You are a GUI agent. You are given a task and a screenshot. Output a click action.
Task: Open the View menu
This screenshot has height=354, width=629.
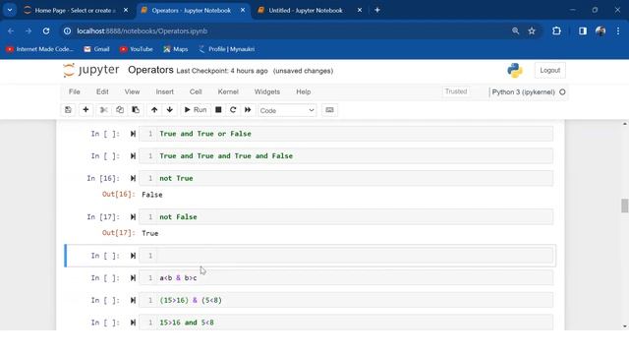click(x=132, y=91)
